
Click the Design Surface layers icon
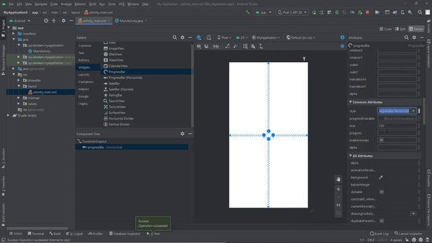pos(198,38)
